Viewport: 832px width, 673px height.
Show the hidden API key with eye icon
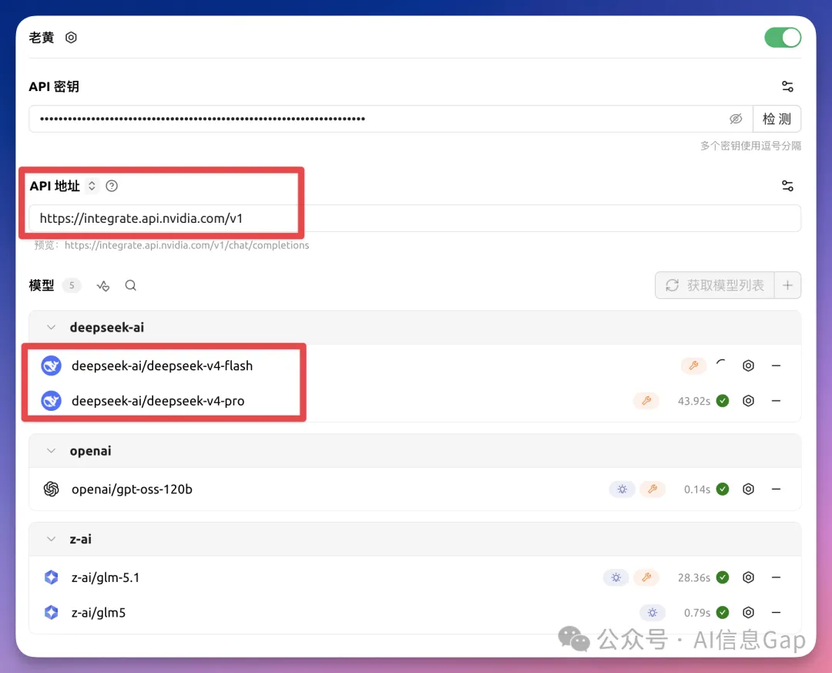click(736, 119)
